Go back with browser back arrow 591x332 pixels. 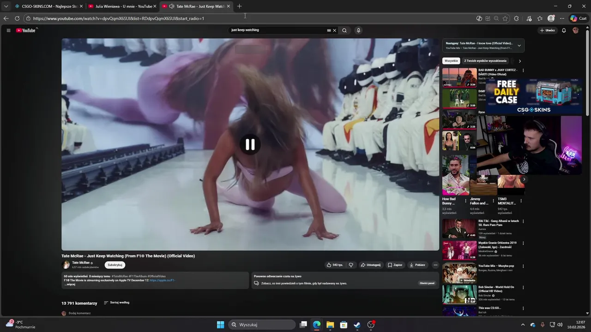pyautogui.click(x=6, y=18)
